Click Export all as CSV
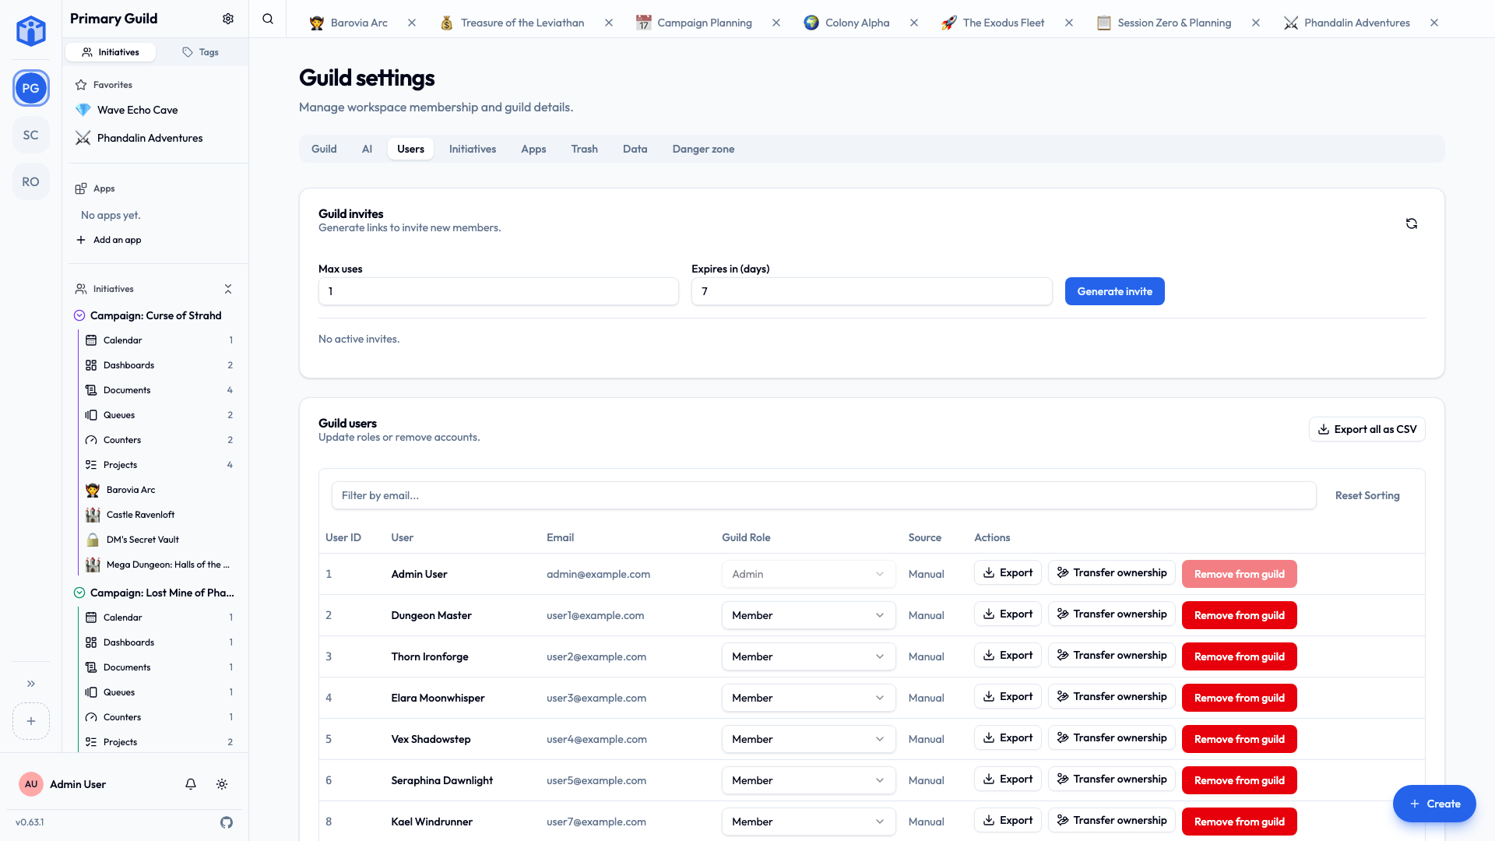This screenshot has width=1495, height=841. click(x=1367, y=429)
